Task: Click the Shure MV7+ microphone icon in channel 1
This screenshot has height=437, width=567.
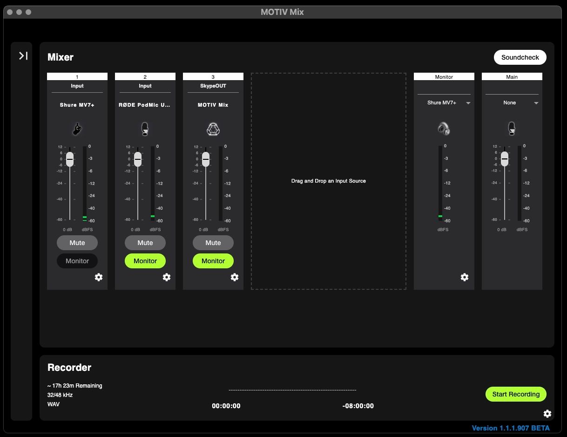Action: click(x=77, y=129)
